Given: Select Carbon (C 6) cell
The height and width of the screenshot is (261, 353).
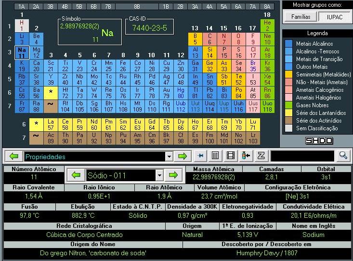Looking at the screenshot, I should pyautogui.click(x=209, y=39).
